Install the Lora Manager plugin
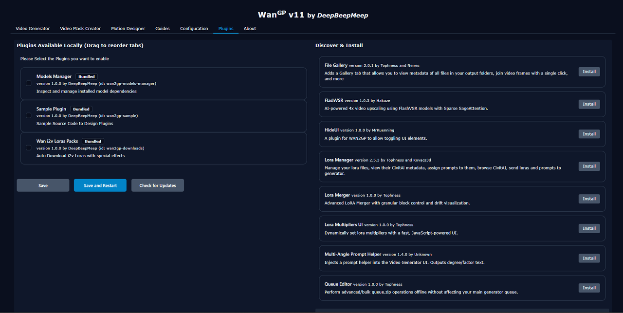 pyautogui.click(x=589, y=166)
